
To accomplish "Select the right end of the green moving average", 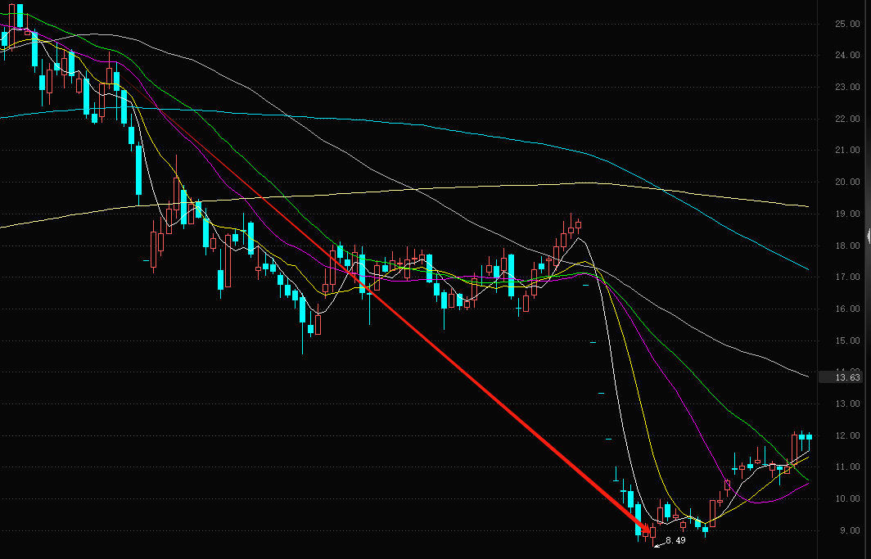I will 806,479.
